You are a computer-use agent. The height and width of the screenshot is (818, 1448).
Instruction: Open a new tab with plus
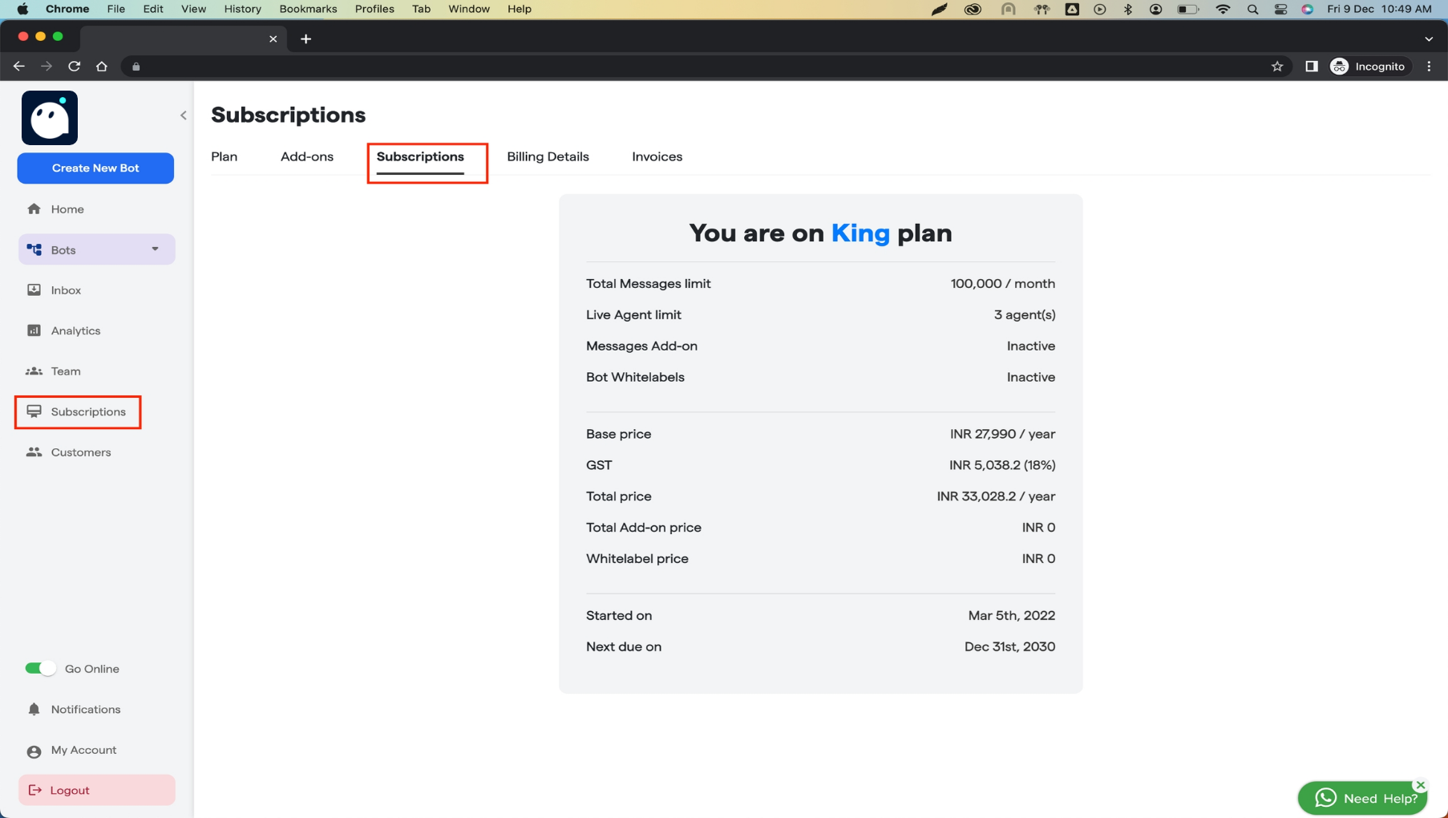point(305,38)
